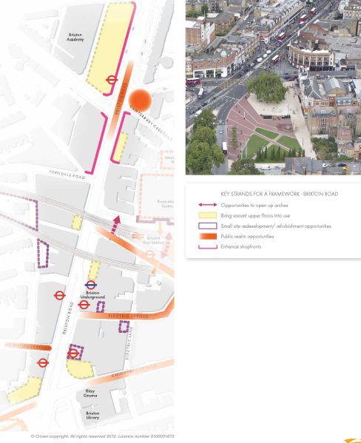The width and height of the screenshot is (361, 443).
Task: Click the Brixton Underground blue-barred roundel icon
Action: click(90, 285)
